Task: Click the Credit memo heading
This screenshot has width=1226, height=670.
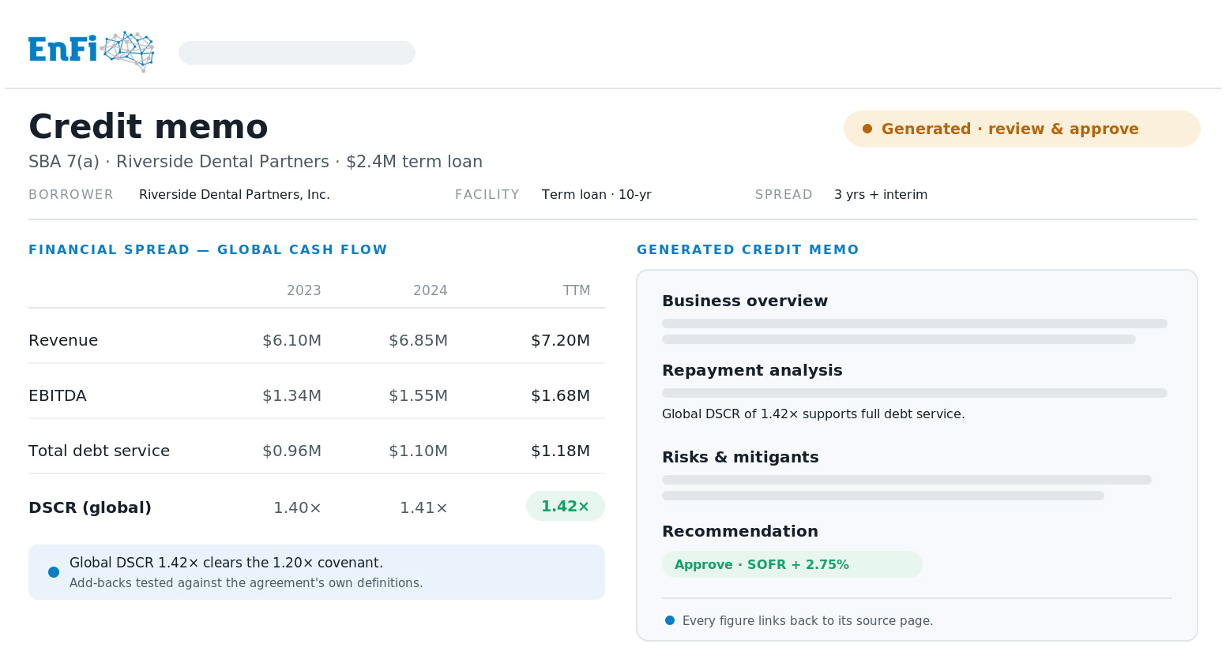Action: [x=149, y=127]
